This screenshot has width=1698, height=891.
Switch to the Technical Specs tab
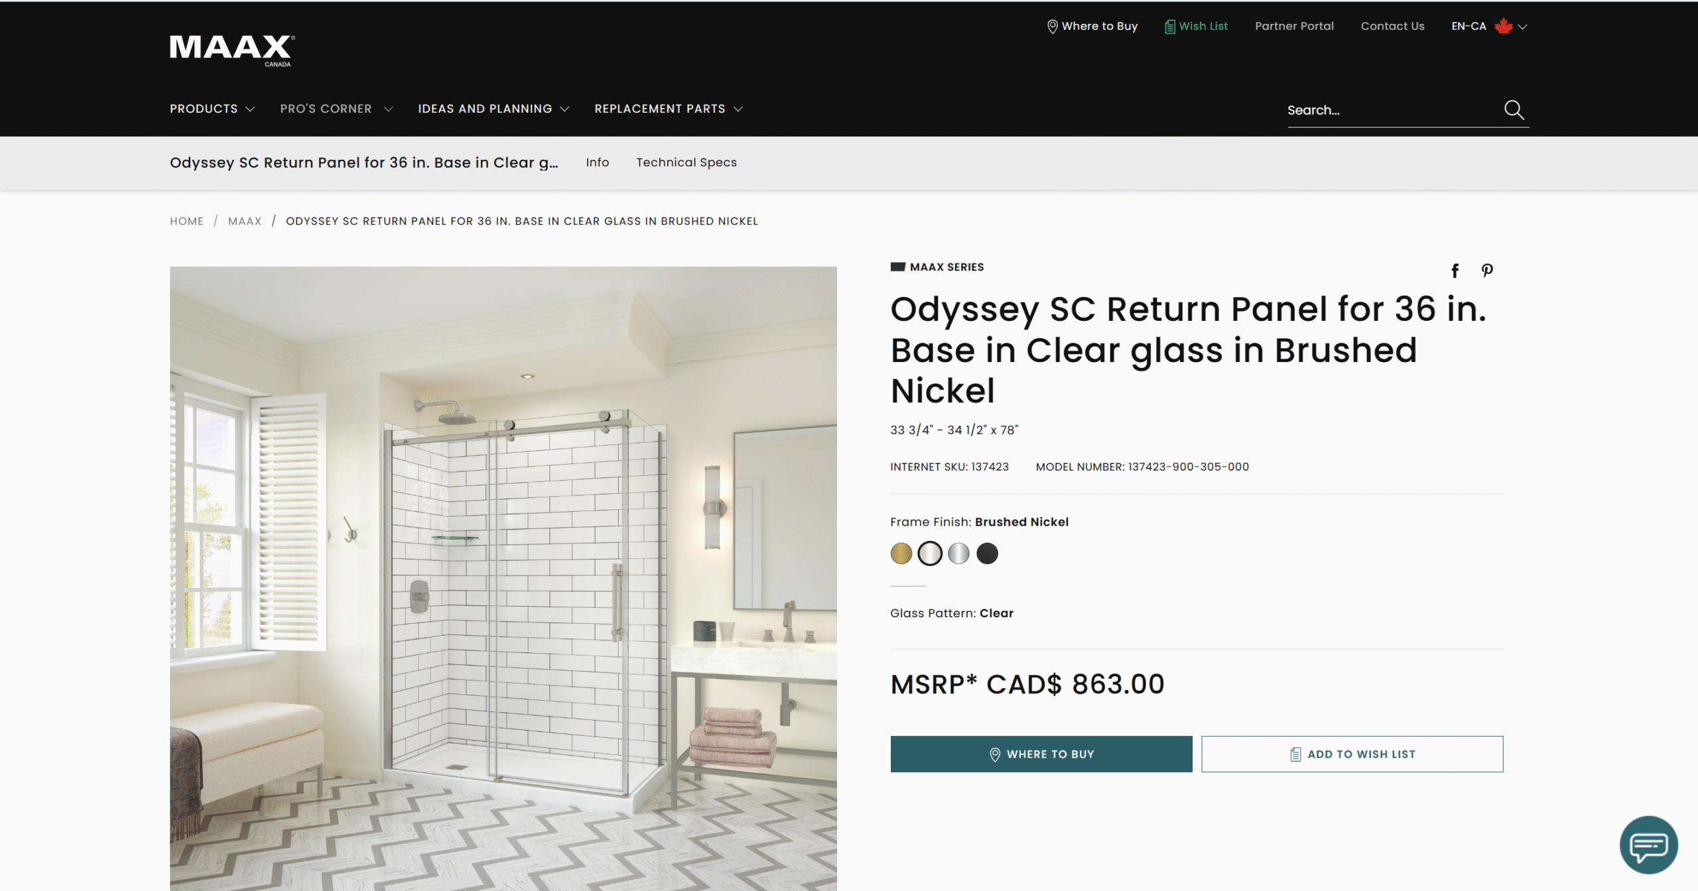pos(686,162)
